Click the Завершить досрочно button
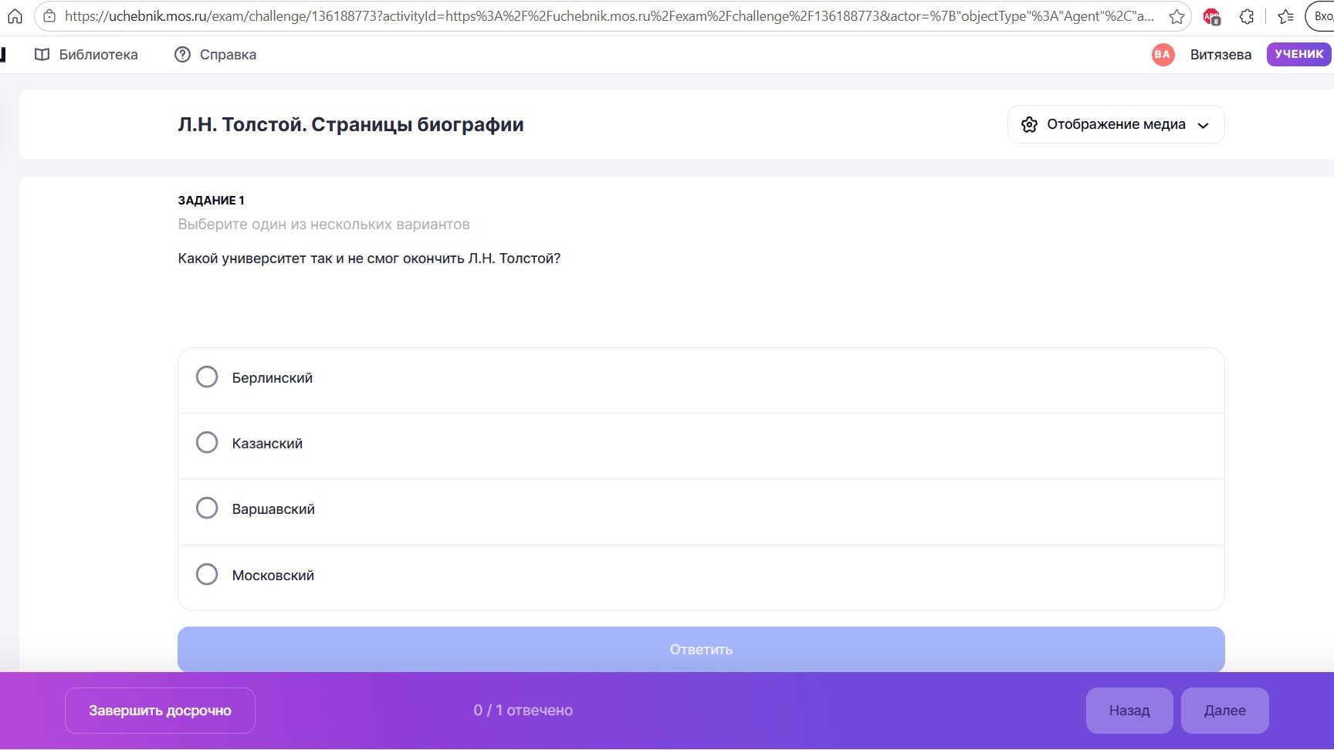Screen dimensions: 1334x750 [x=160, y=711]
